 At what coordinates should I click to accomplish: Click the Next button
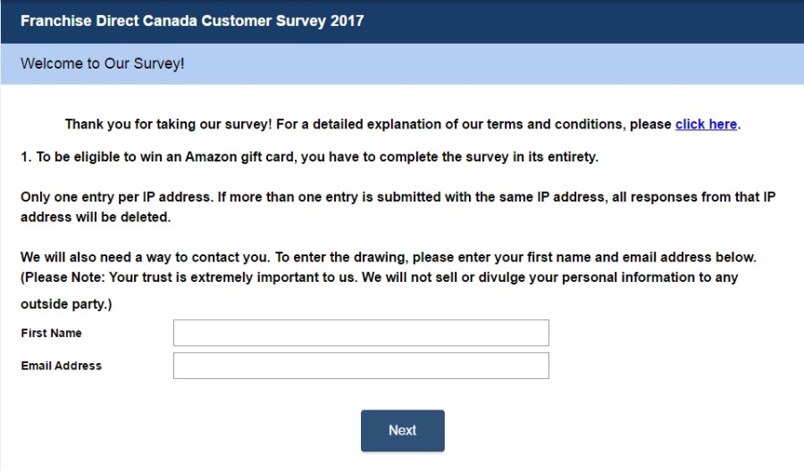402,430
